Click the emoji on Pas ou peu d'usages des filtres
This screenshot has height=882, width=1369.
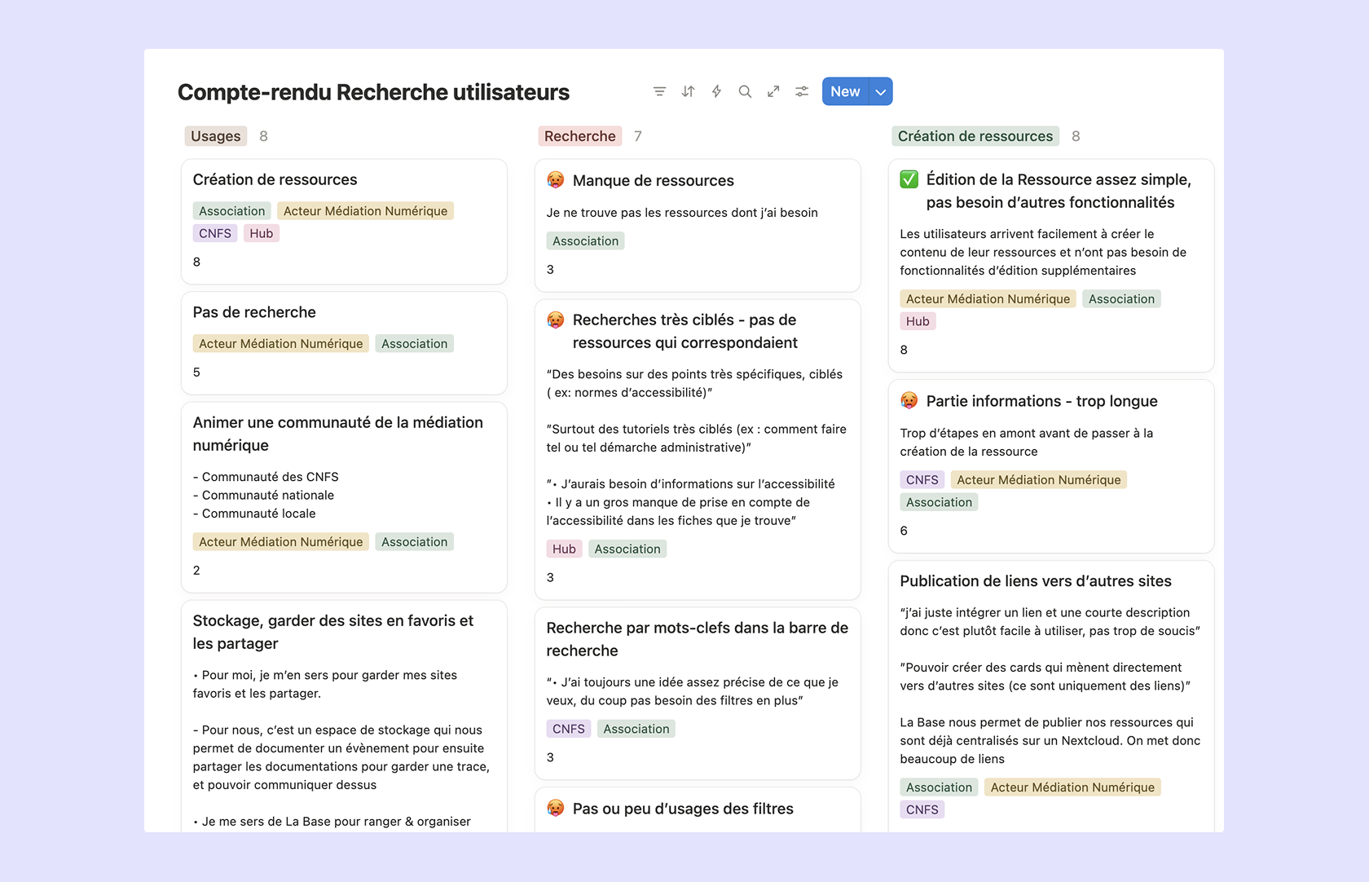[x=556, y=809]
